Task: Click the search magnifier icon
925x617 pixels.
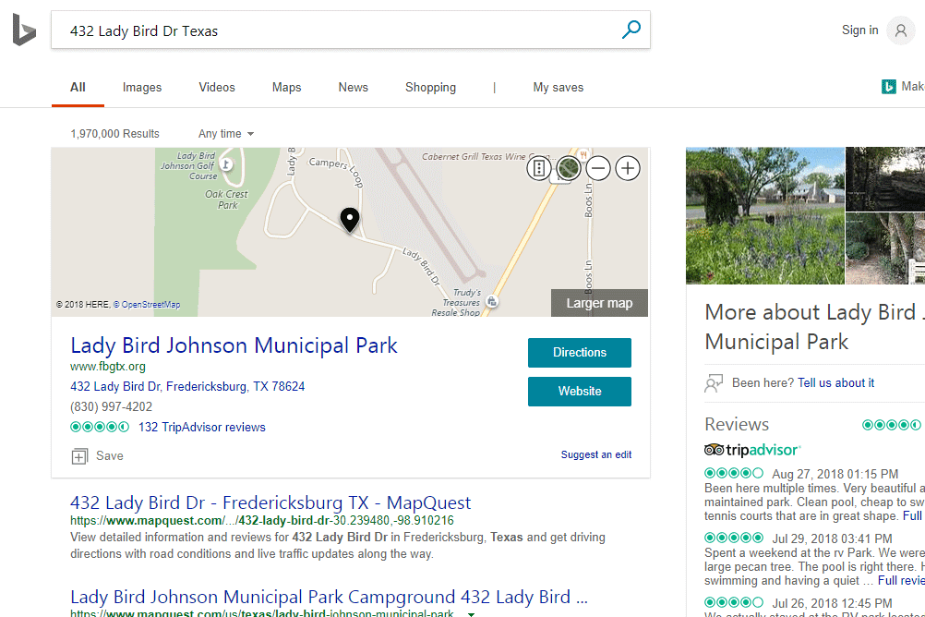Action: 631,30
